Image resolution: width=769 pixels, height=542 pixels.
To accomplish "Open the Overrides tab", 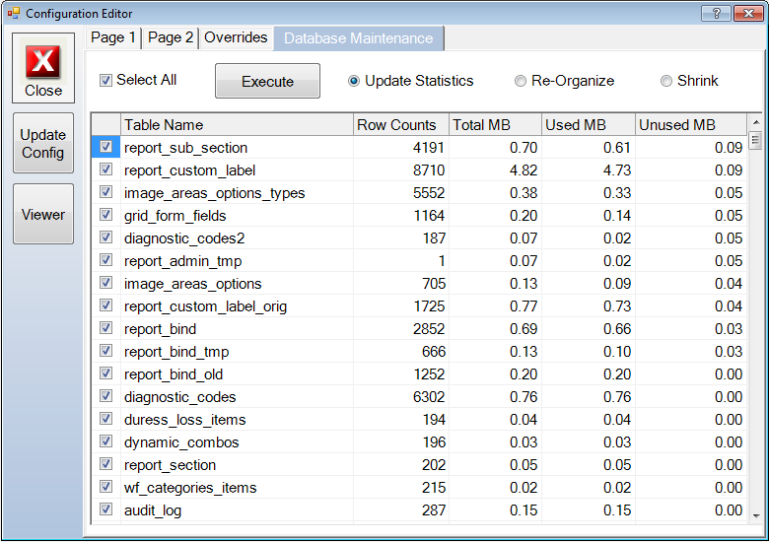I will [236, 37].
